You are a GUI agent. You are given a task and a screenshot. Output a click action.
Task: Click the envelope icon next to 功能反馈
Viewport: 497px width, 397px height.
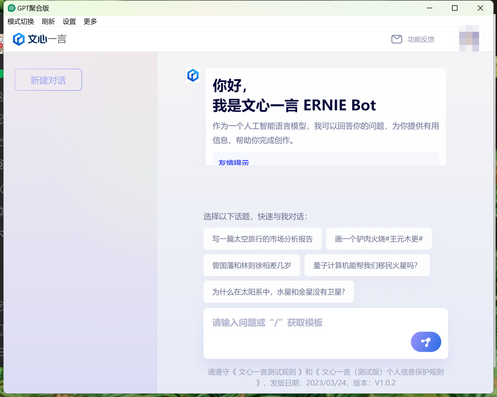click(396, 39)
